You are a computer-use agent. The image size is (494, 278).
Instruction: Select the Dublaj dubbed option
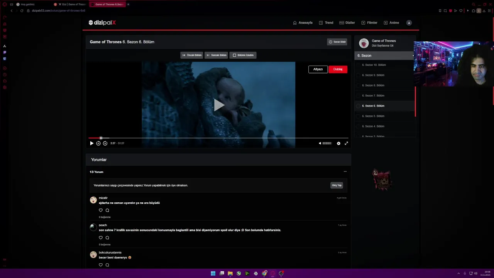[x=338, y=69]
